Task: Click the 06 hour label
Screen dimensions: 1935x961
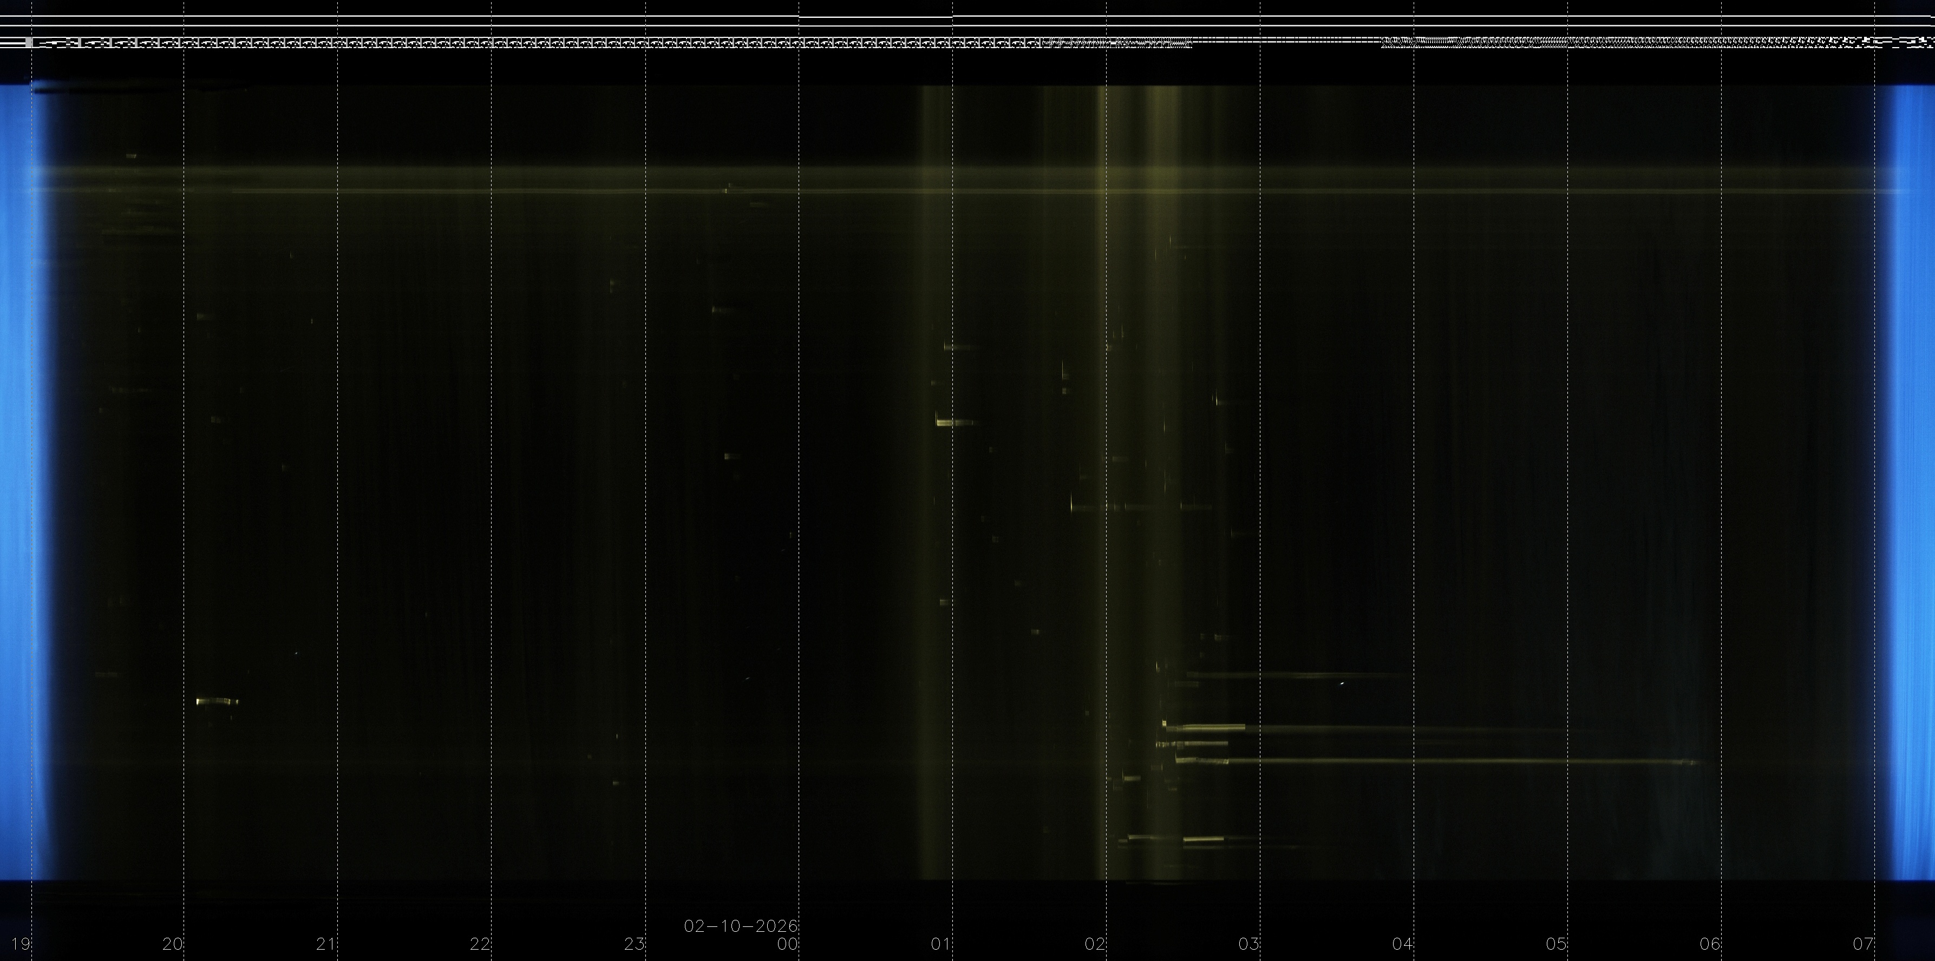Action: pos(1710,944)
